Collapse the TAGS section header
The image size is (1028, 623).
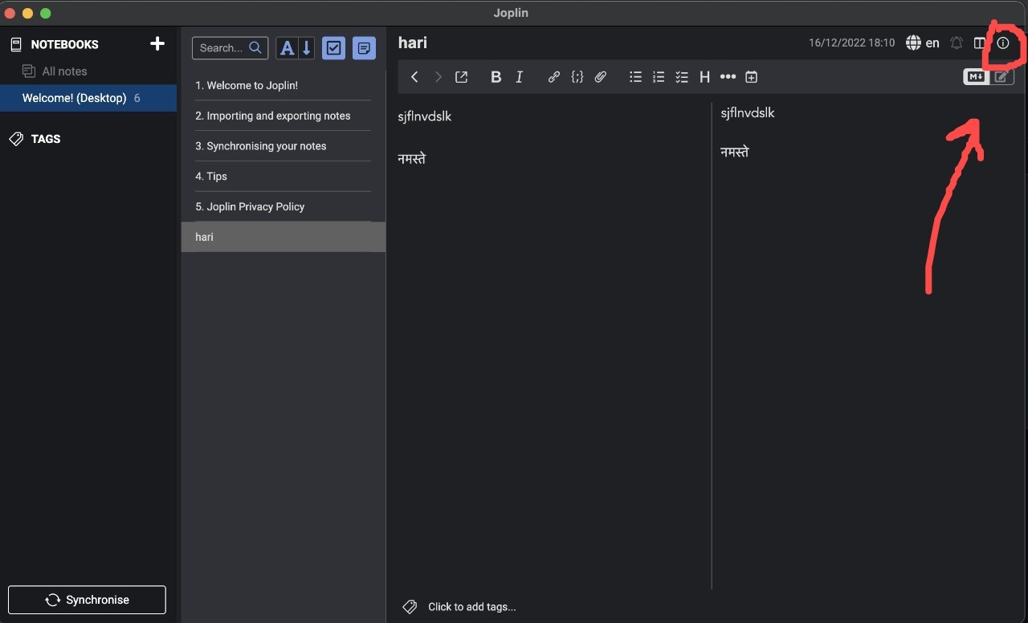pos(46,139)
